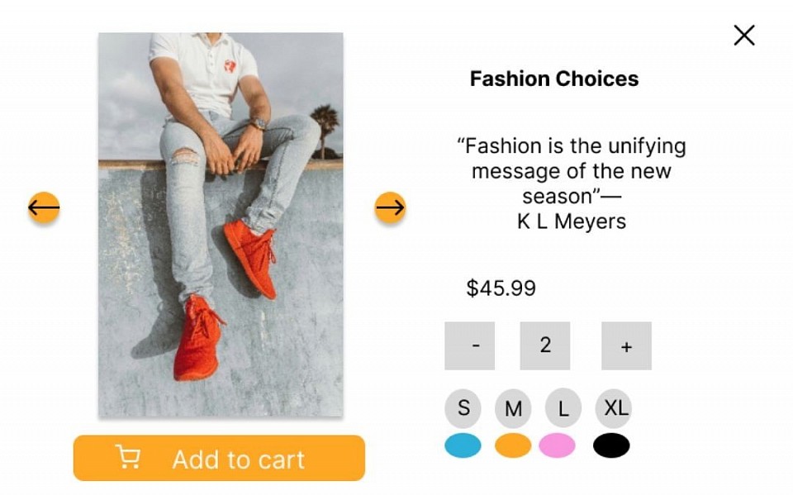Select size L option
793x495 pixels.
coord(563,408)
